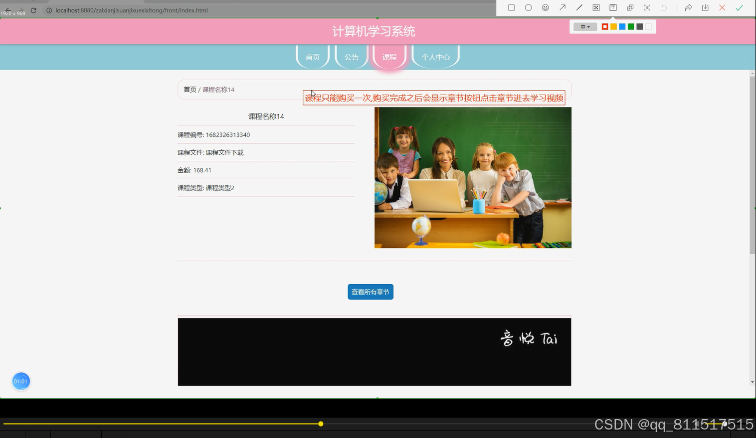Select the mosaic blur tool
This screenshot has width=756, height=438.
596,7
